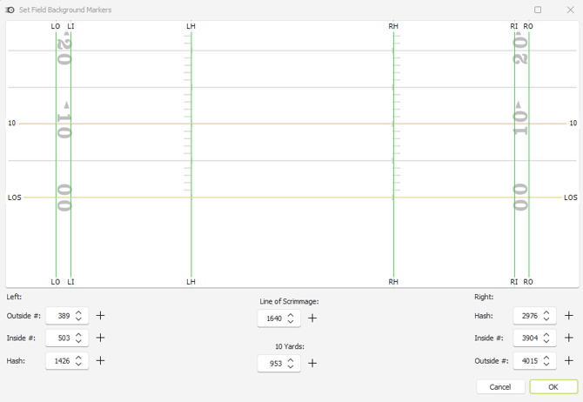The height and width of the screenshot is (402, 583).
Task: Maximize the Set Field Background Markers window
Action: [538, 10]
